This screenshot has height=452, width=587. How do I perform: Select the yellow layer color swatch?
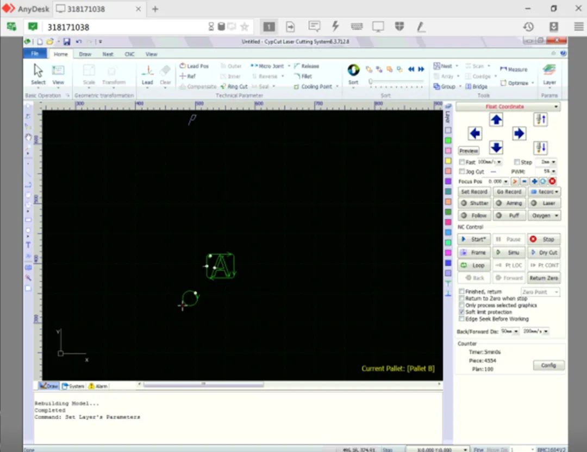click(448, 161)
